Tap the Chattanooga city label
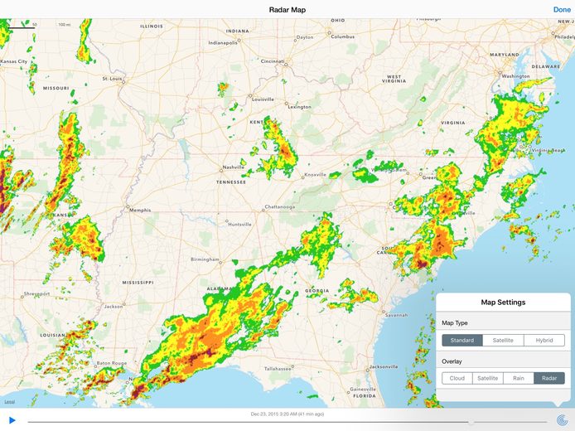This screenshot has width=575, height=431. point(280,207)
